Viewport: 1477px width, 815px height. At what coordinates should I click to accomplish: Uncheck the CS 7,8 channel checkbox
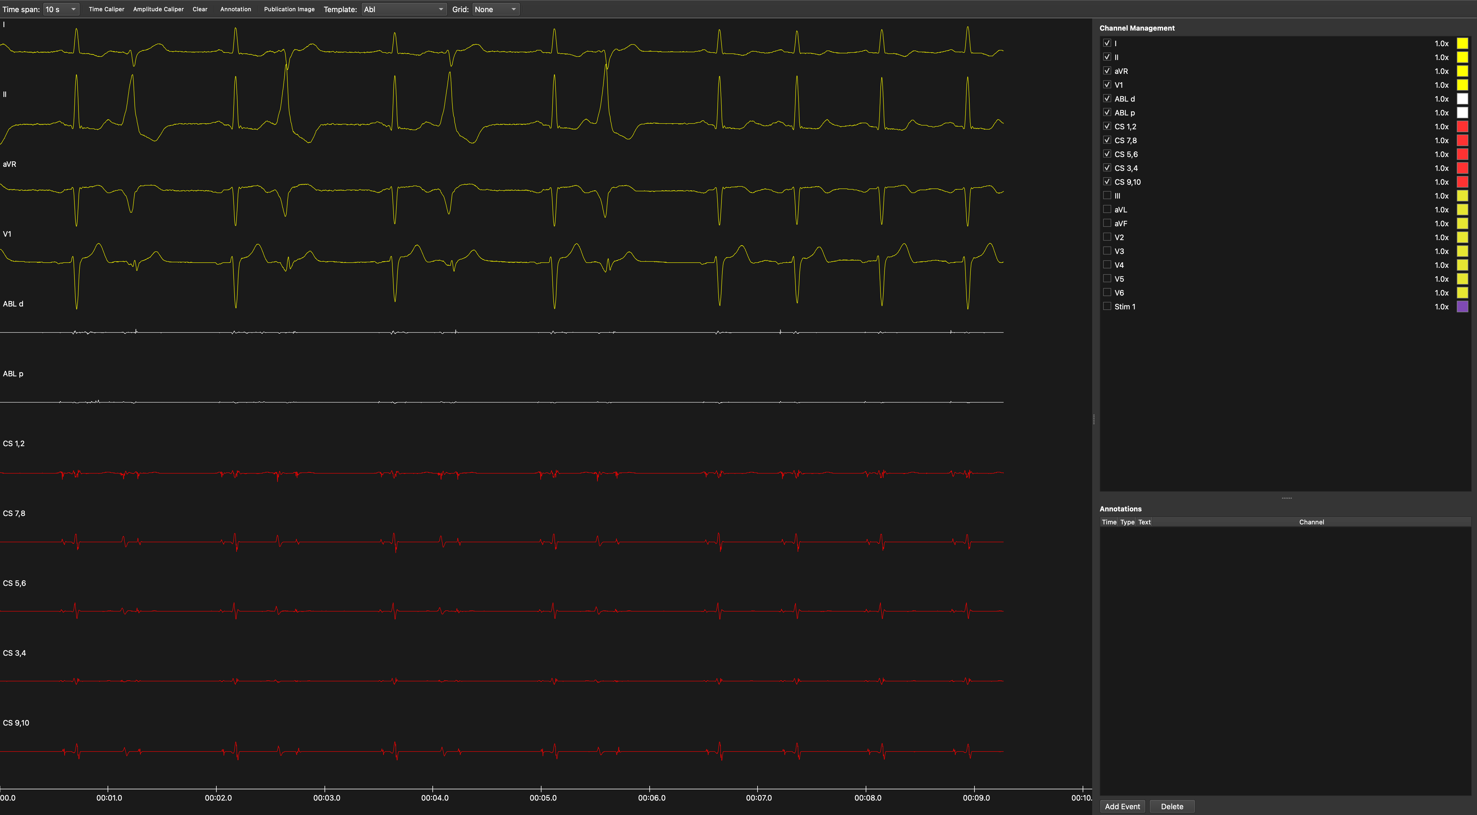[x=1107, y=140]
